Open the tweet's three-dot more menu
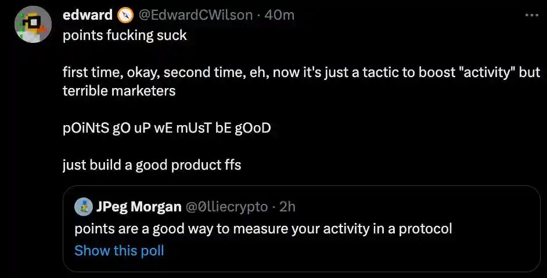547x278 pixels. pyautogui.click(x=531, y=16)
